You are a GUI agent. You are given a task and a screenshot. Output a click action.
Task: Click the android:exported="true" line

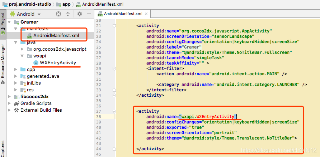coord(175,127)
